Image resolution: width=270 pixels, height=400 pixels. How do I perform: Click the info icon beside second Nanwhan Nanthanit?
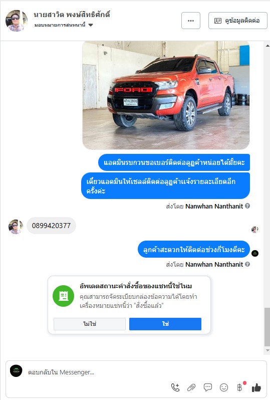click(x=247, y=264)
